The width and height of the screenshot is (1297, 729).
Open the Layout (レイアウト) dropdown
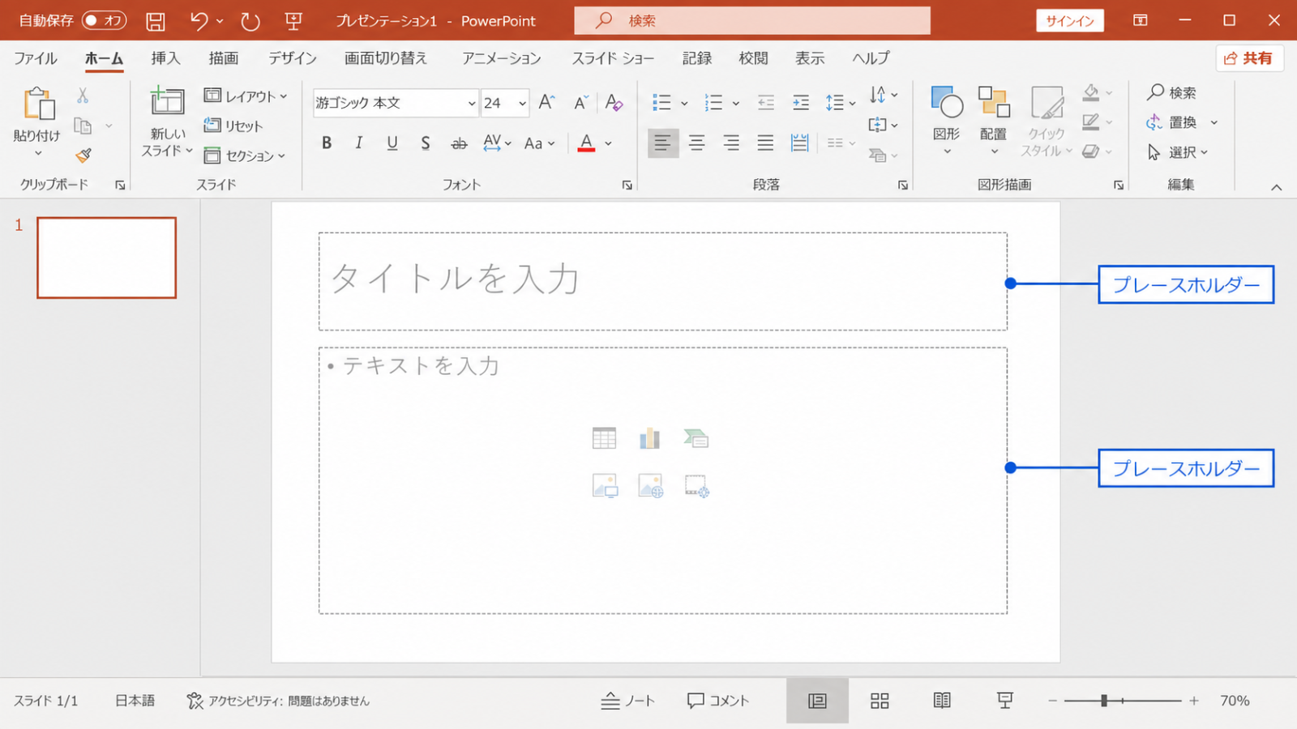point(246,96)
